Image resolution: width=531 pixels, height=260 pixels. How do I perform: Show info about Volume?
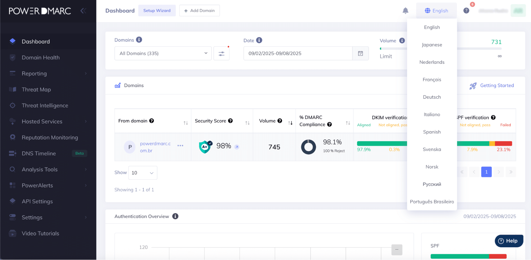click(x=402, y=40)
